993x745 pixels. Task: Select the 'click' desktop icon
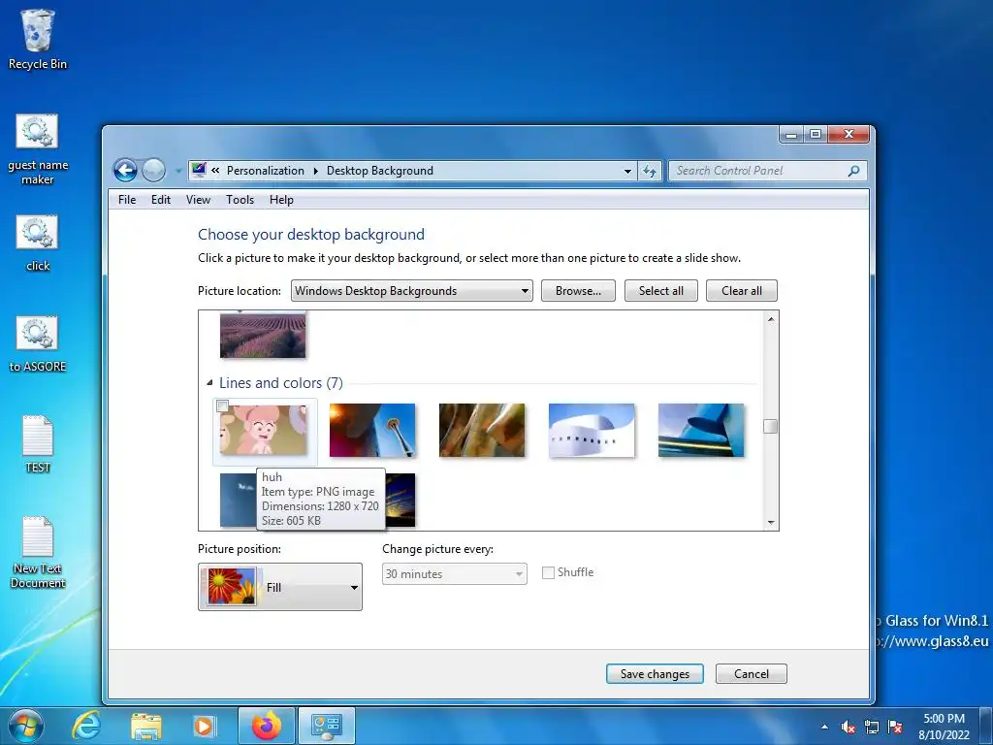pyautogui.click(x=38, y=243)
